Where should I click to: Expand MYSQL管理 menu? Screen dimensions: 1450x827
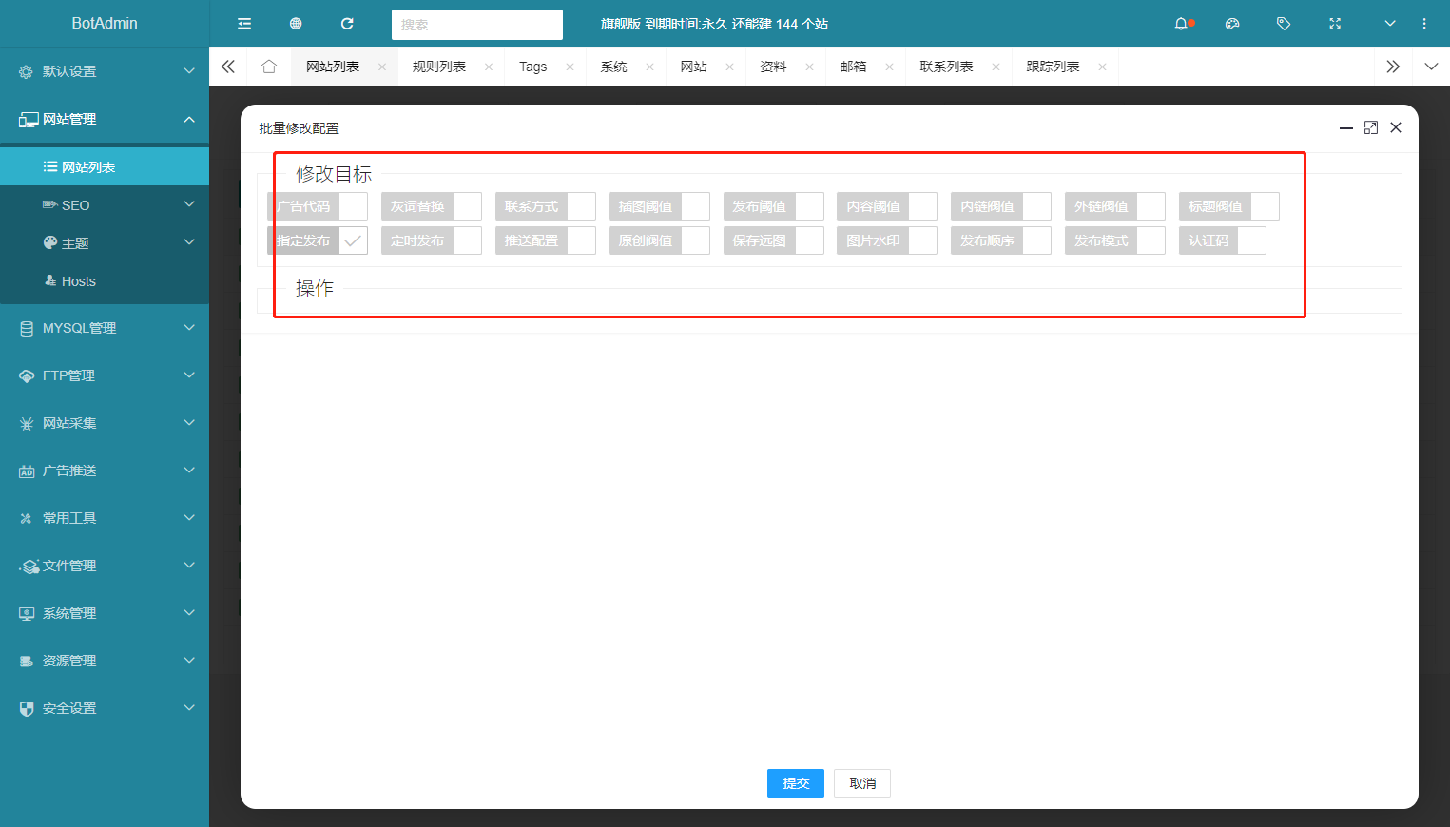point(105,328)
